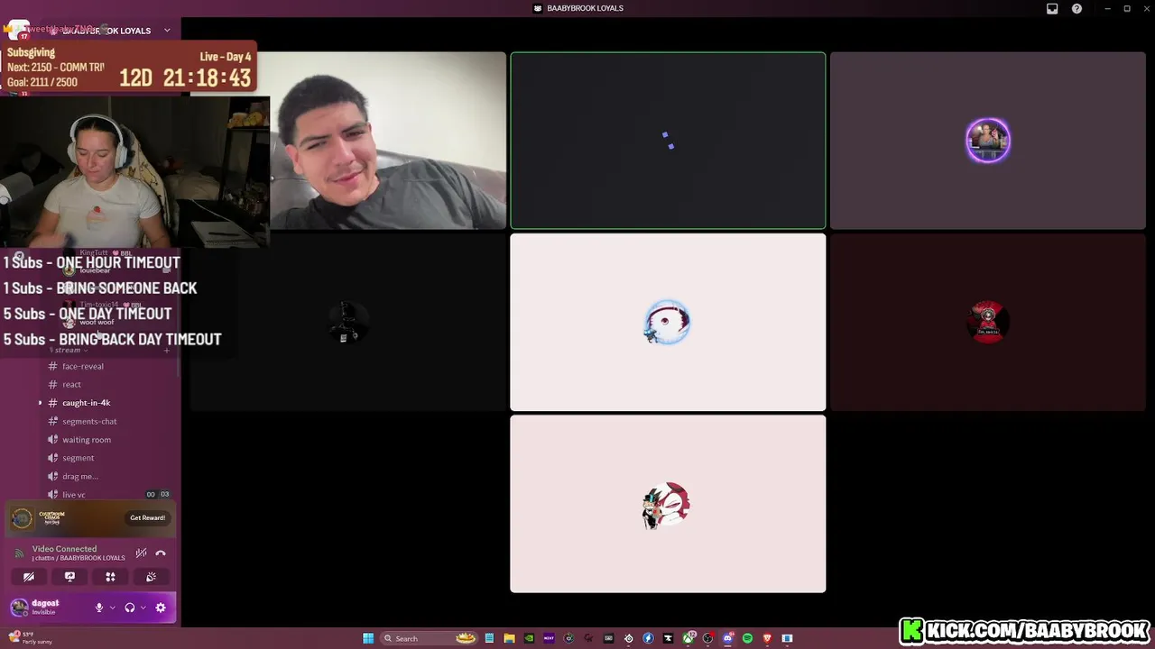Select tile with top-hat character avatar

[668, 504]
